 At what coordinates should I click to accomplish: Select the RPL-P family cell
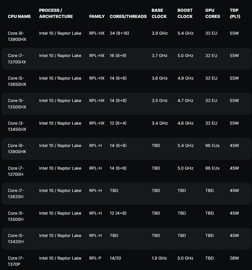[95, 258]
